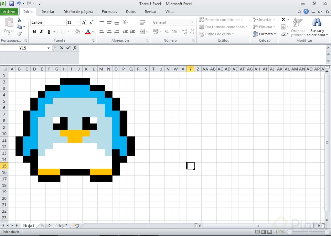Switch to Page Break Preview in status bar
This screenshot has width=331, height=236.
coord(270,232)
